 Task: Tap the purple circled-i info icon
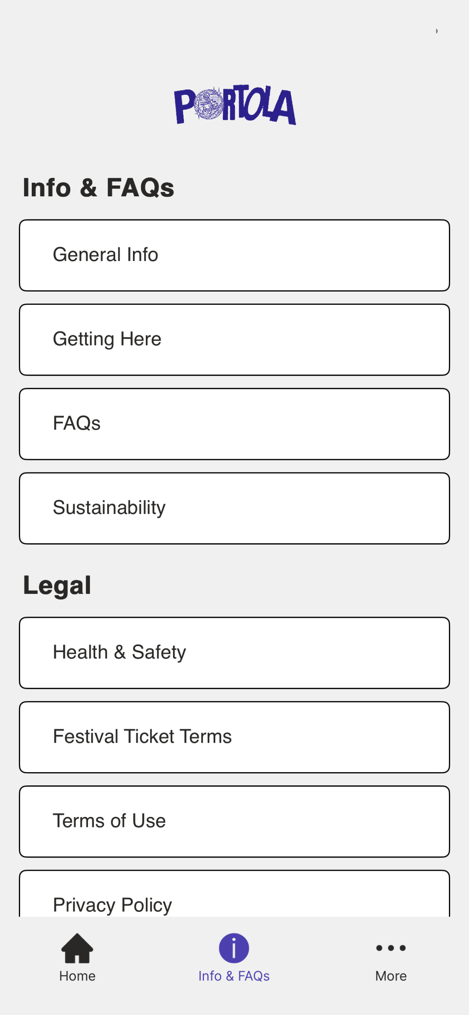click(234, 948)
